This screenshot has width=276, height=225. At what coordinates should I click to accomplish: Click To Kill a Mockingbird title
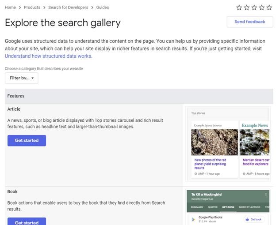[207, 195]
